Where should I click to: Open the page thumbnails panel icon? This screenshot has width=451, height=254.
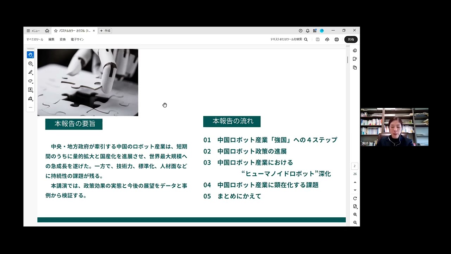pos(355,67)
